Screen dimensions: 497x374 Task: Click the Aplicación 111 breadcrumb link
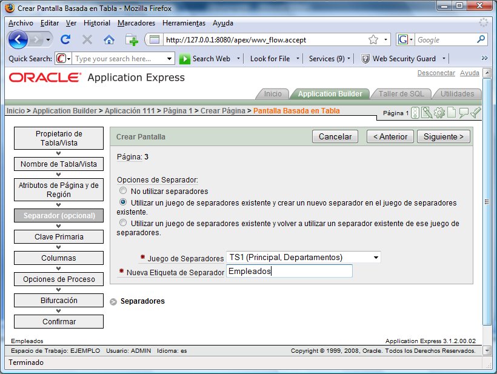click(x=130, y=110)
